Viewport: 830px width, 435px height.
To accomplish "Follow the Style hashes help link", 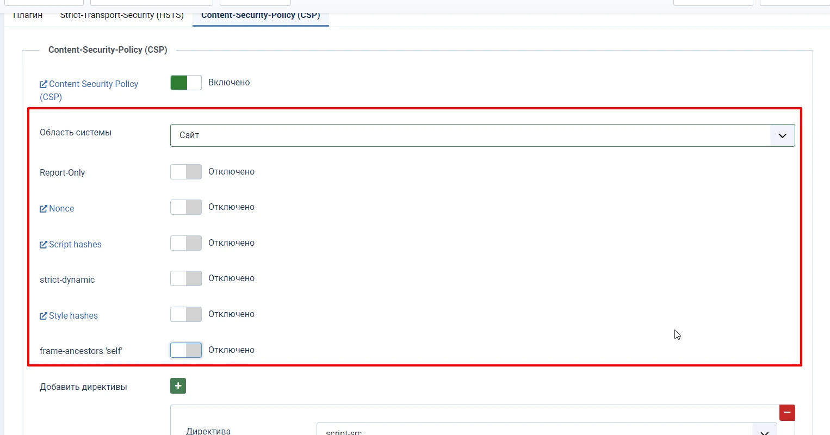I will 73,316.
